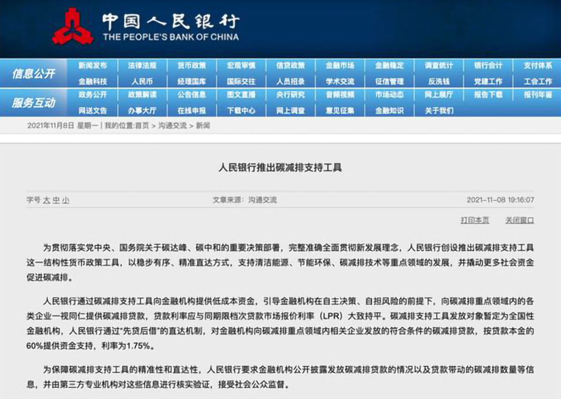
Task: Open 网送文告 navigation item
Action: tap(93, 111)
